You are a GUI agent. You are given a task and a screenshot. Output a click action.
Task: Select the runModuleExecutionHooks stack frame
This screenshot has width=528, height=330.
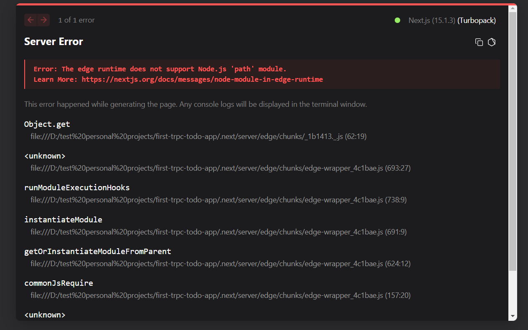pos(77,188)
